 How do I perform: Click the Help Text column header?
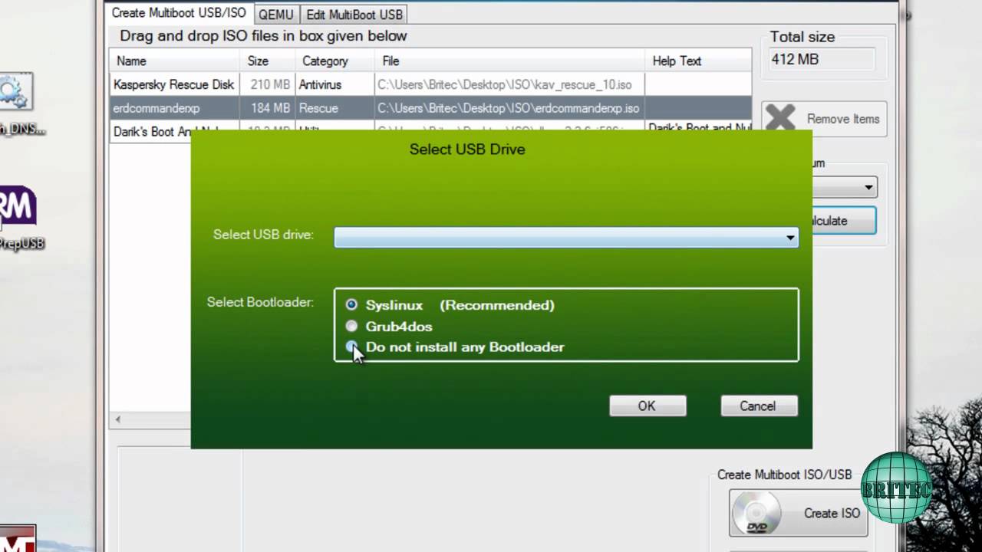[x=698, y=61]
